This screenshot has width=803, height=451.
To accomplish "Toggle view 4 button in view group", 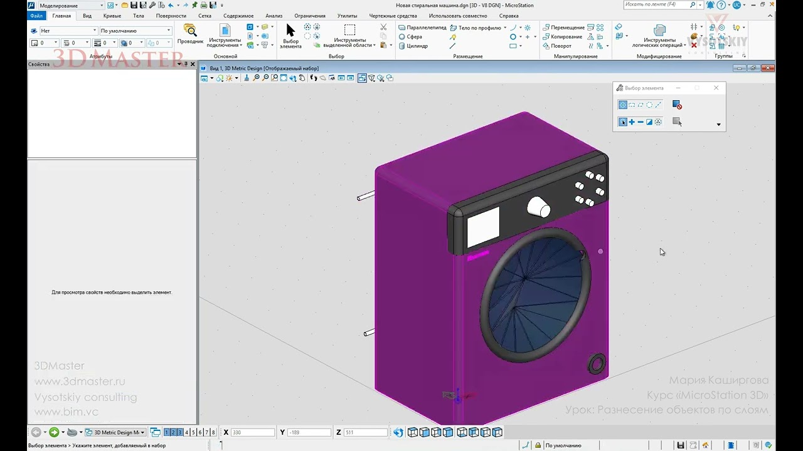I will tap(186, 432).
